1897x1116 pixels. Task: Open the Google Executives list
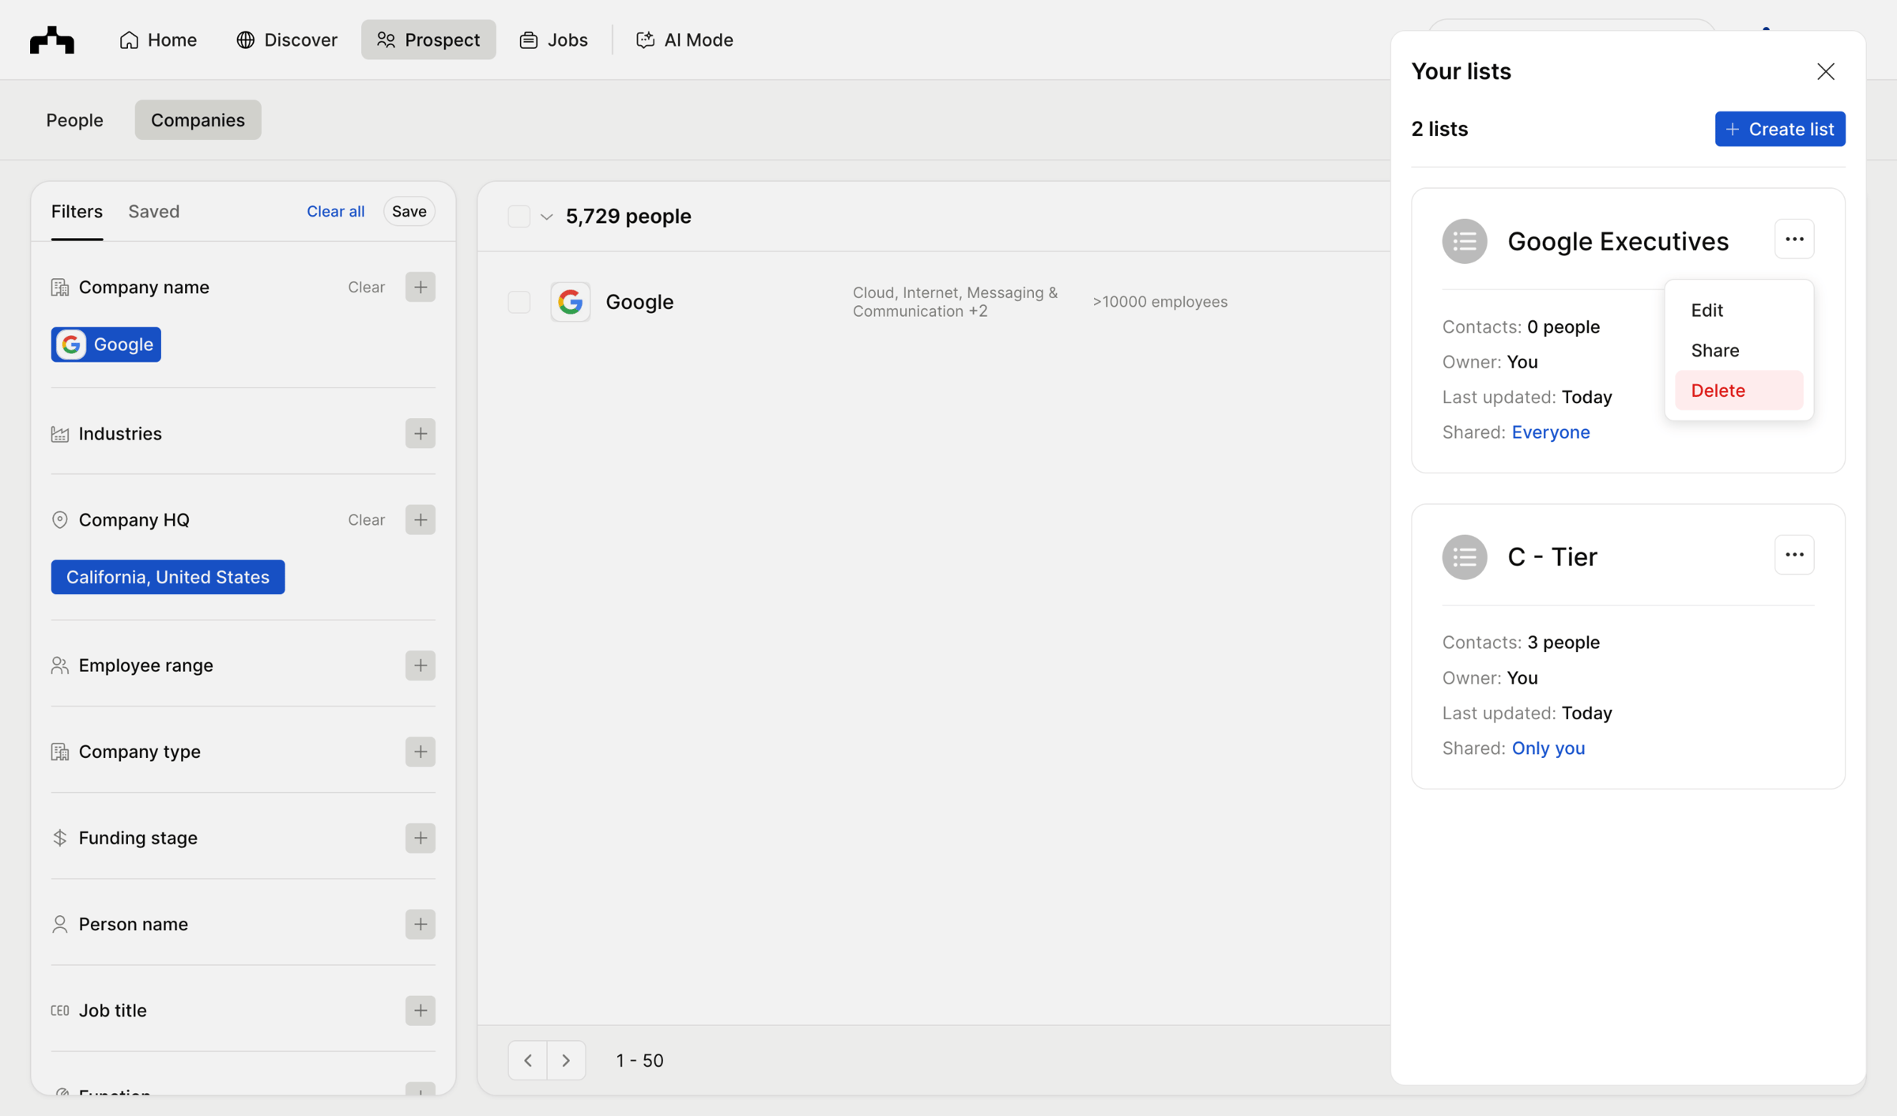tap(1617, 241)
